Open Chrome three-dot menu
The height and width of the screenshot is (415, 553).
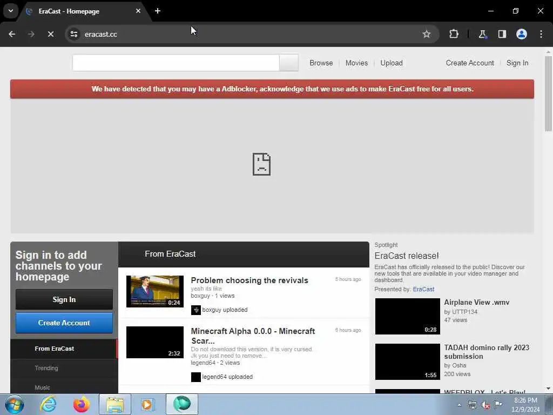pyautogui.click(x=541, y=34)
